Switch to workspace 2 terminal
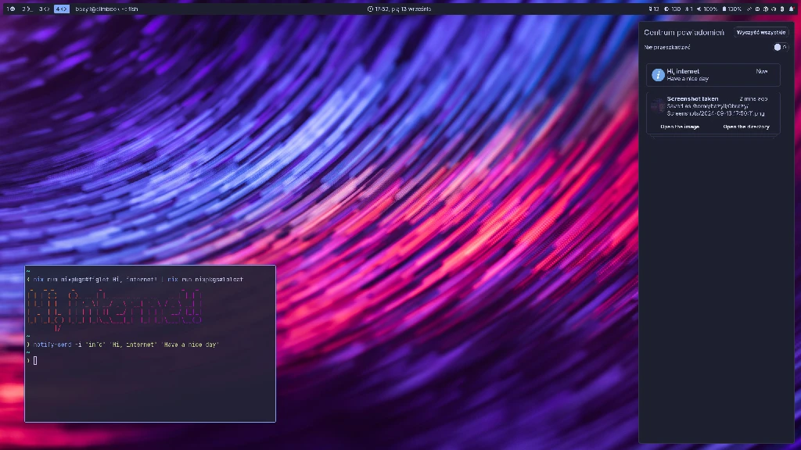The image size is (801, 450). click(27, 9)
